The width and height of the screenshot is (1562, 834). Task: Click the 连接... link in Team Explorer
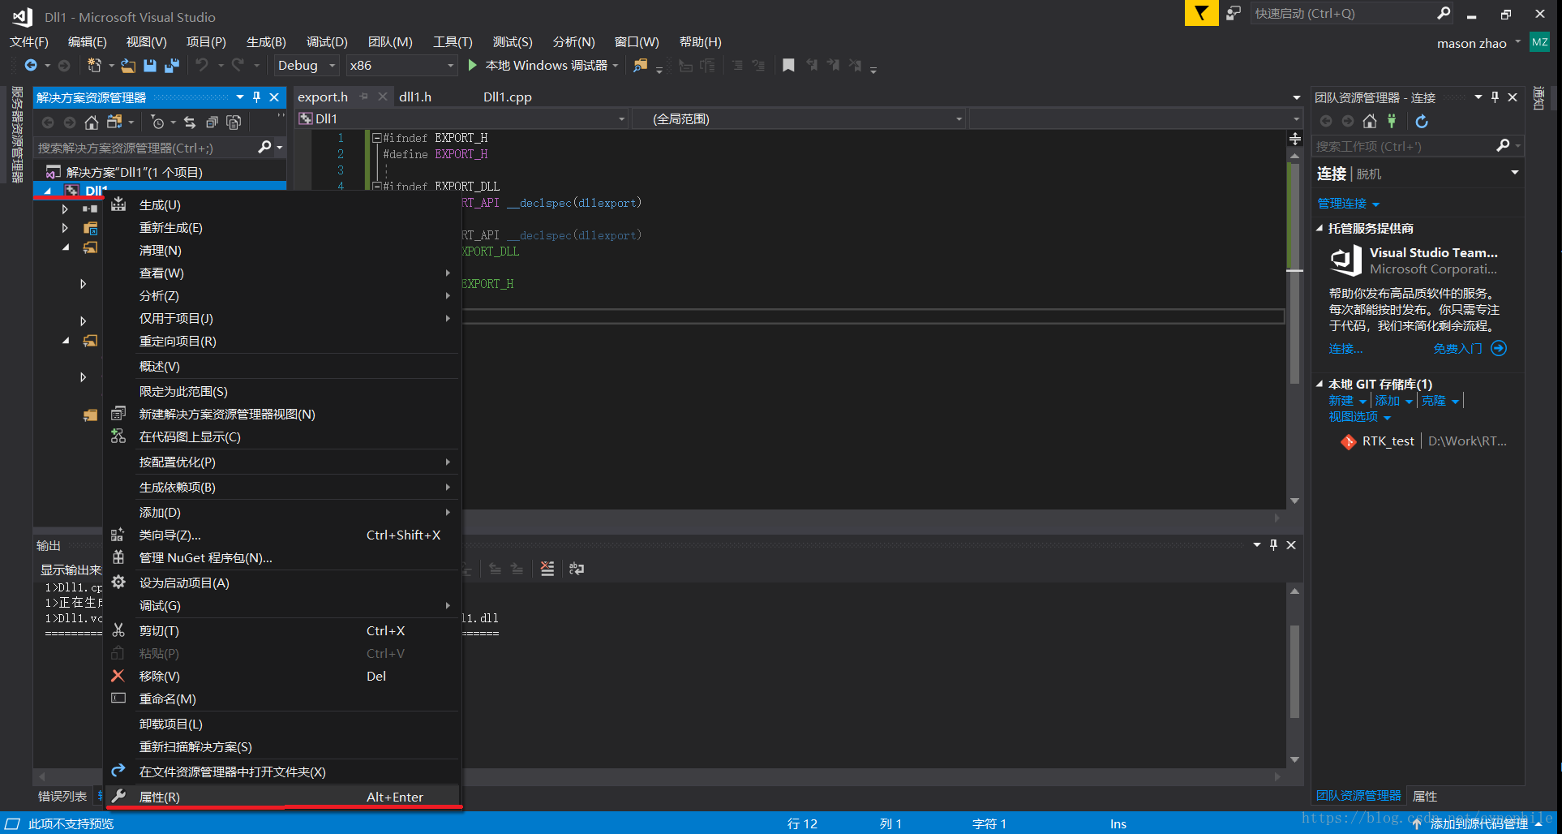click(x=1345, y=349)
